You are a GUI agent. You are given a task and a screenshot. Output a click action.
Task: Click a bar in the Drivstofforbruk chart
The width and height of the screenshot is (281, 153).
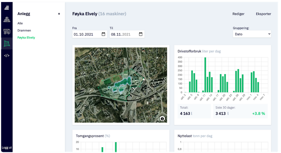coord(205,75)
